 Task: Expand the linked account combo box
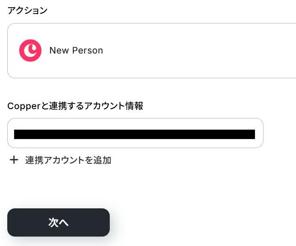(x=135, y=133)
